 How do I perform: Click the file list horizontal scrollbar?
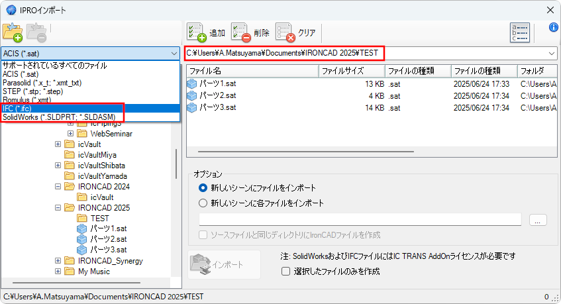(306, 152)
